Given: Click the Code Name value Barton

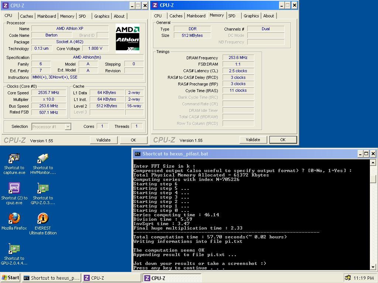Looking at the screenshot, I should [51, 35].
